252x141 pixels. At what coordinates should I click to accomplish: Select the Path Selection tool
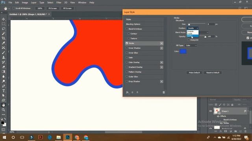[x=4, y=96]
